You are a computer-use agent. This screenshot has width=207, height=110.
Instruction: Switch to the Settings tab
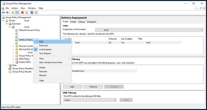point(81,22)
